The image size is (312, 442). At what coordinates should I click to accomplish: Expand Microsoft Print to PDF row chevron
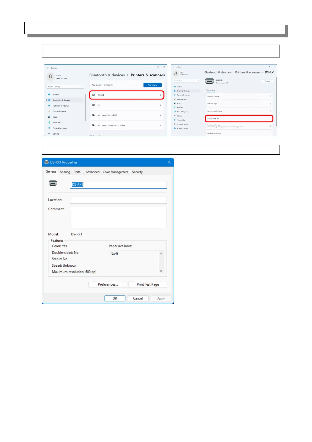click(160, 115)
